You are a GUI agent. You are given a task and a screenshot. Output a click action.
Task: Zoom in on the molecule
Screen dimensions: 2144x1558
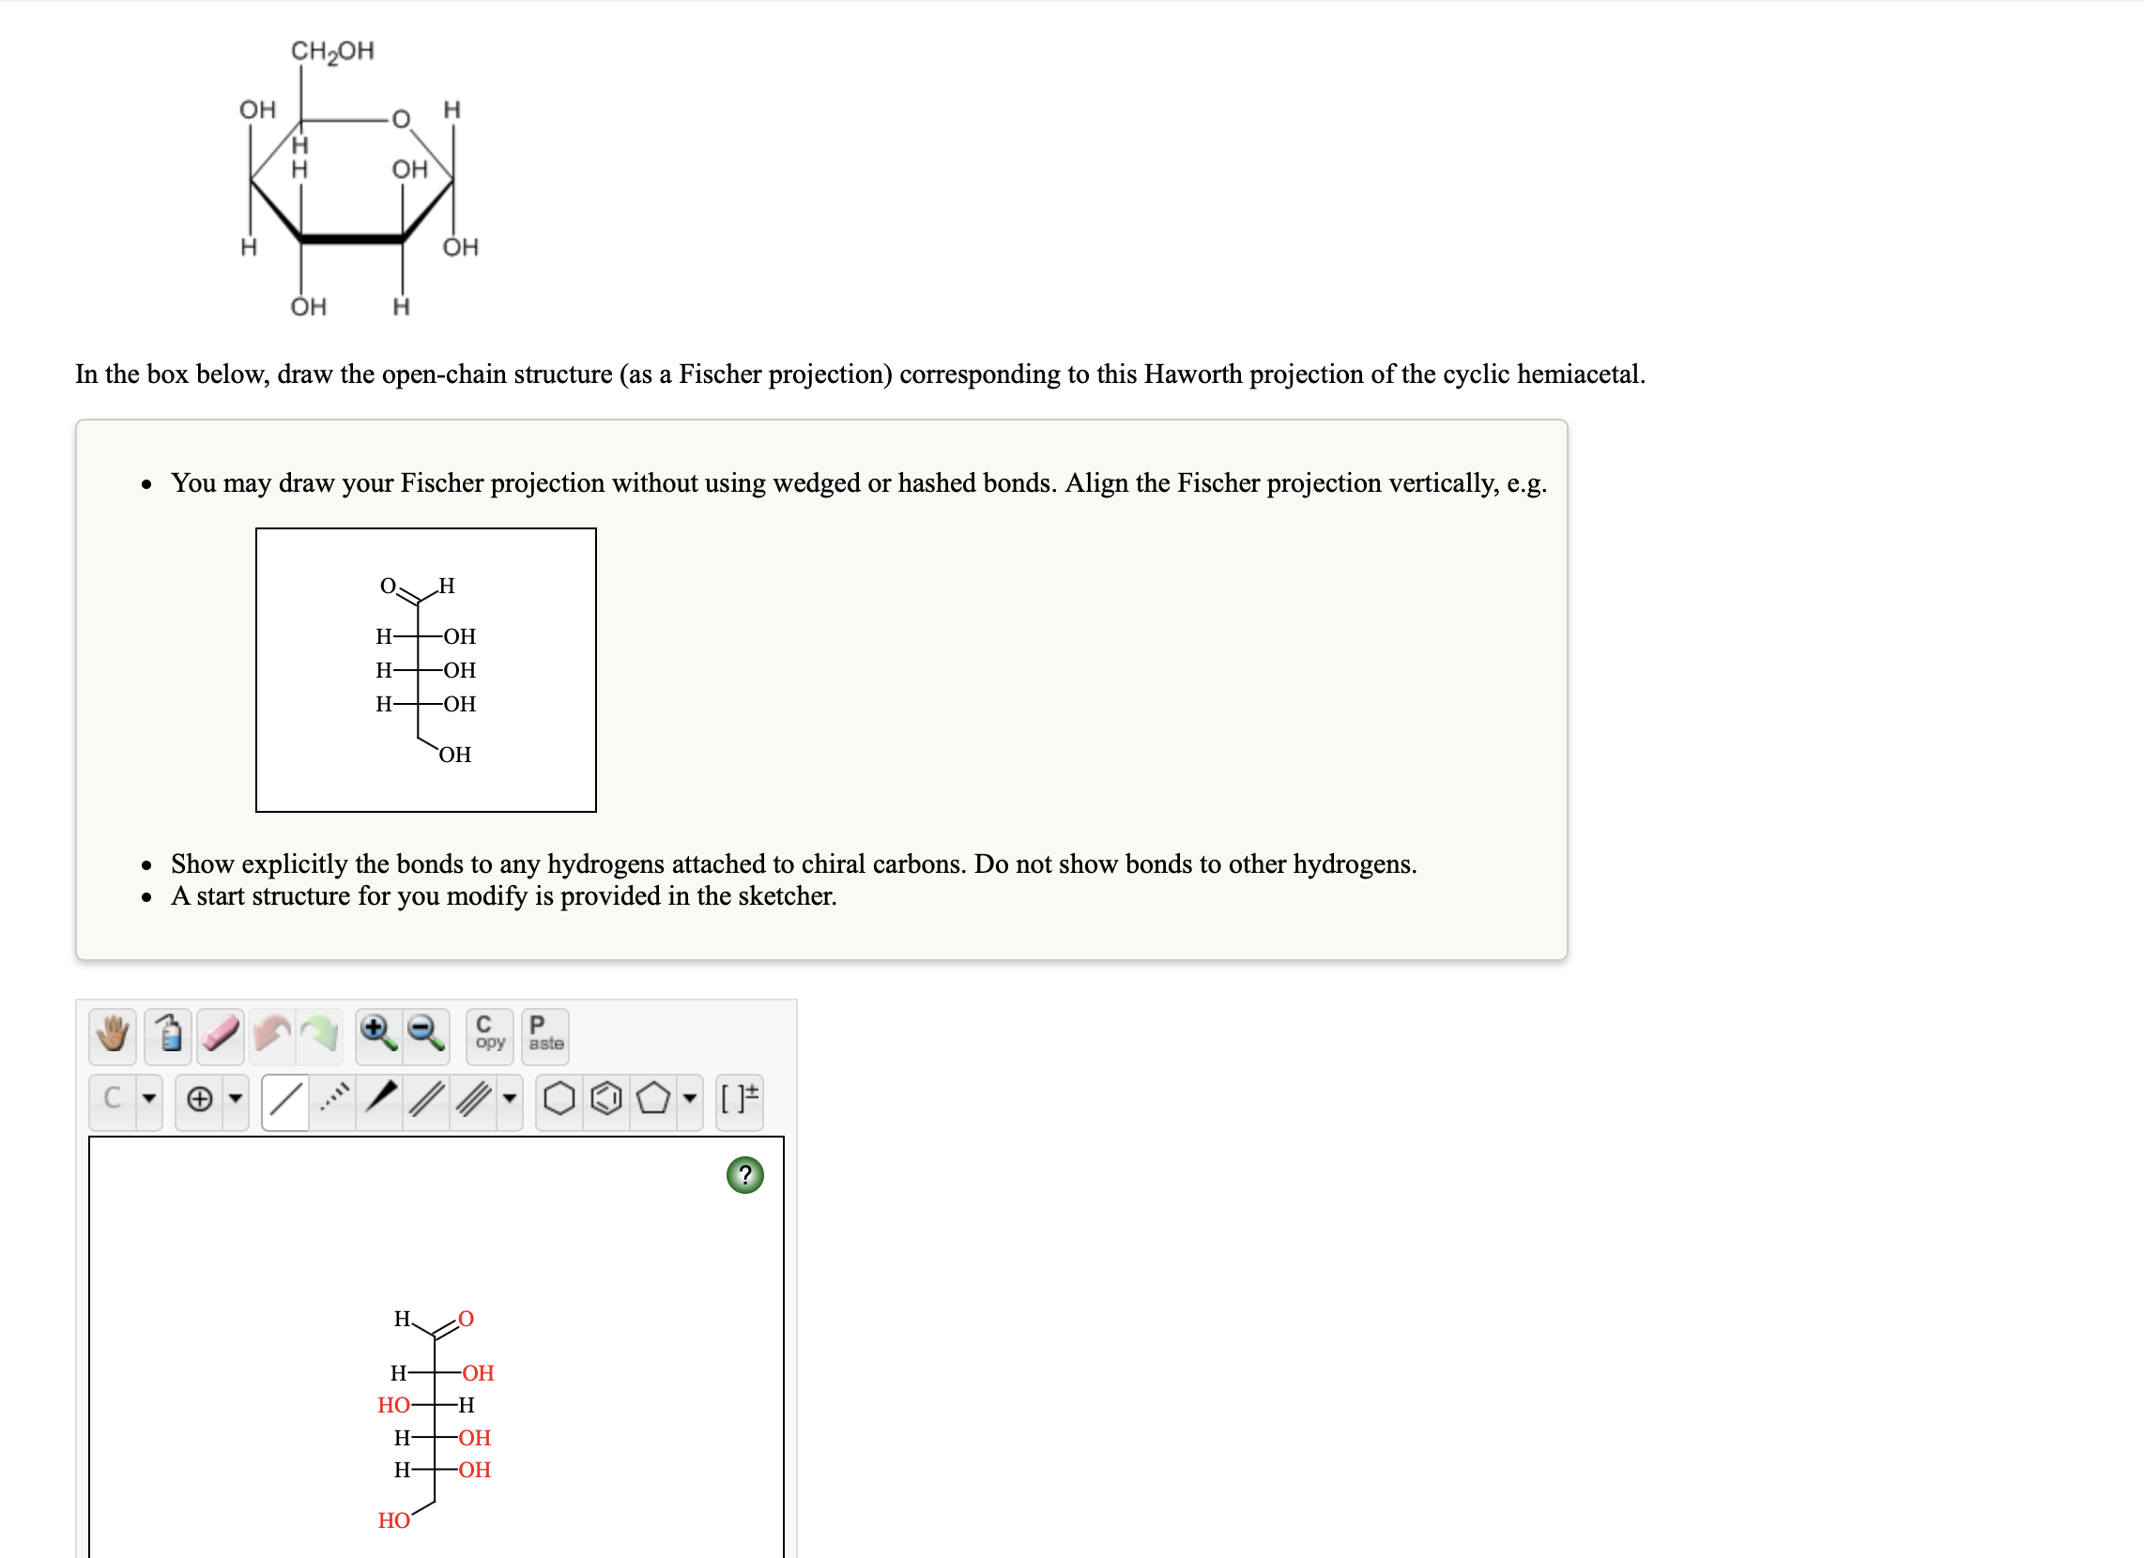point(378,1038)
